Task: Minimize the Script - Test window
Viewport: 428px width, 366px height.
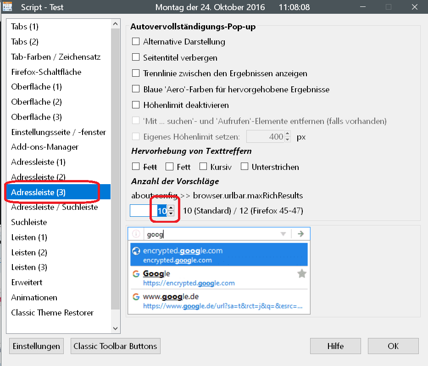Action: tap(363, 7)
